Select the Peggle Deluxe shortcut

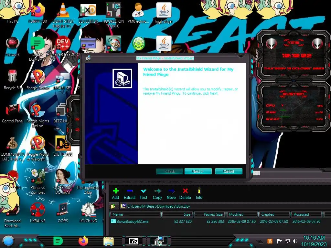(38, 80)
